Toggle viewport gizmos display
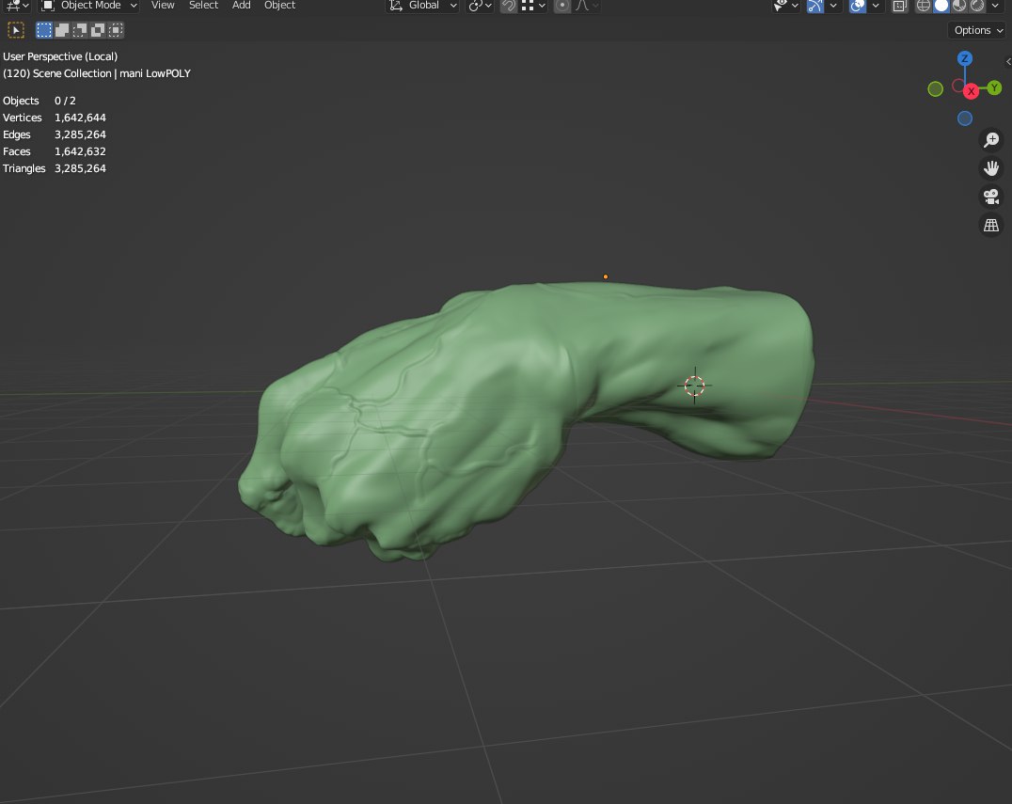1012x804 pixels. [x=815, y=5]
